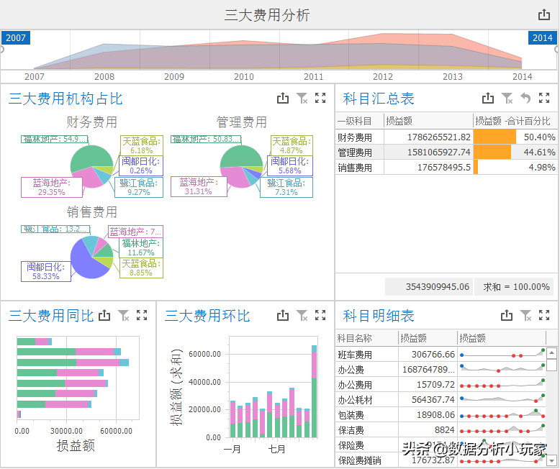
Task: Clear filter on 三大费用机构占比 panel
Action: 302,99
